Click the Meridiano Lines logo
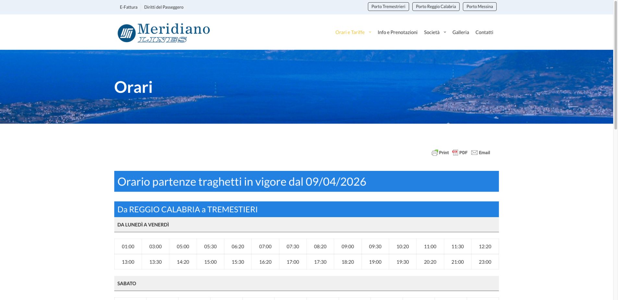Screen dimensions: 618x300 pyautogui.click(x=164, y=33)
